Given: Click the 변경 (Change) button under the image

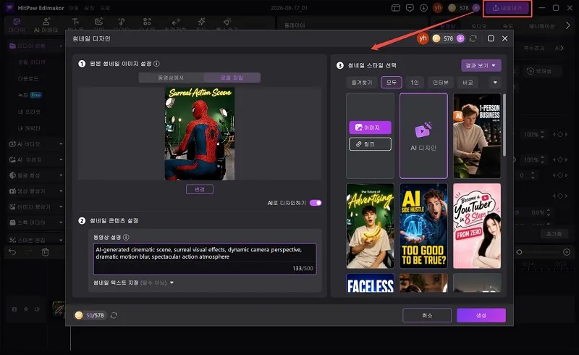Looking at the screenshot, I should tap(200, 189).
